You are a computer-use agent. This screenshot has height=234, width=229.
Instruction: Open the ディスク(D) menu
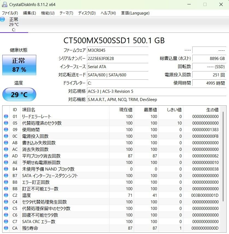point(87,13)
